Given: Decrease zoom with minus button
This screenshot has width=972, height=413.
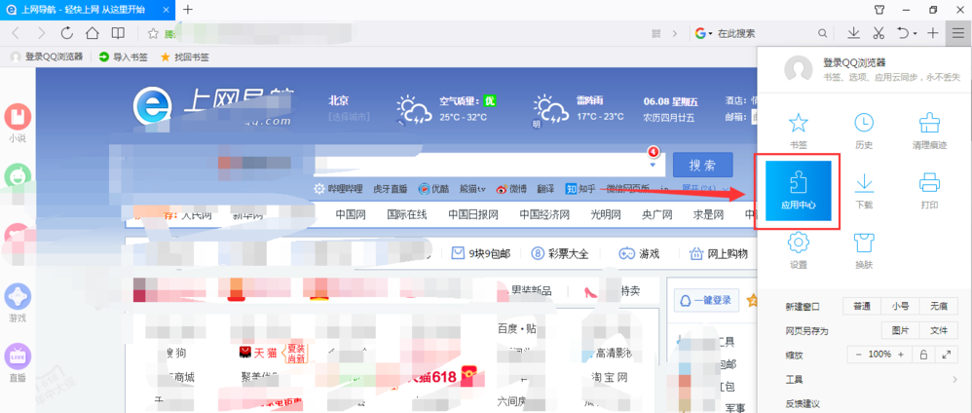Looking at the screenshot, I should tap(859, 355).
